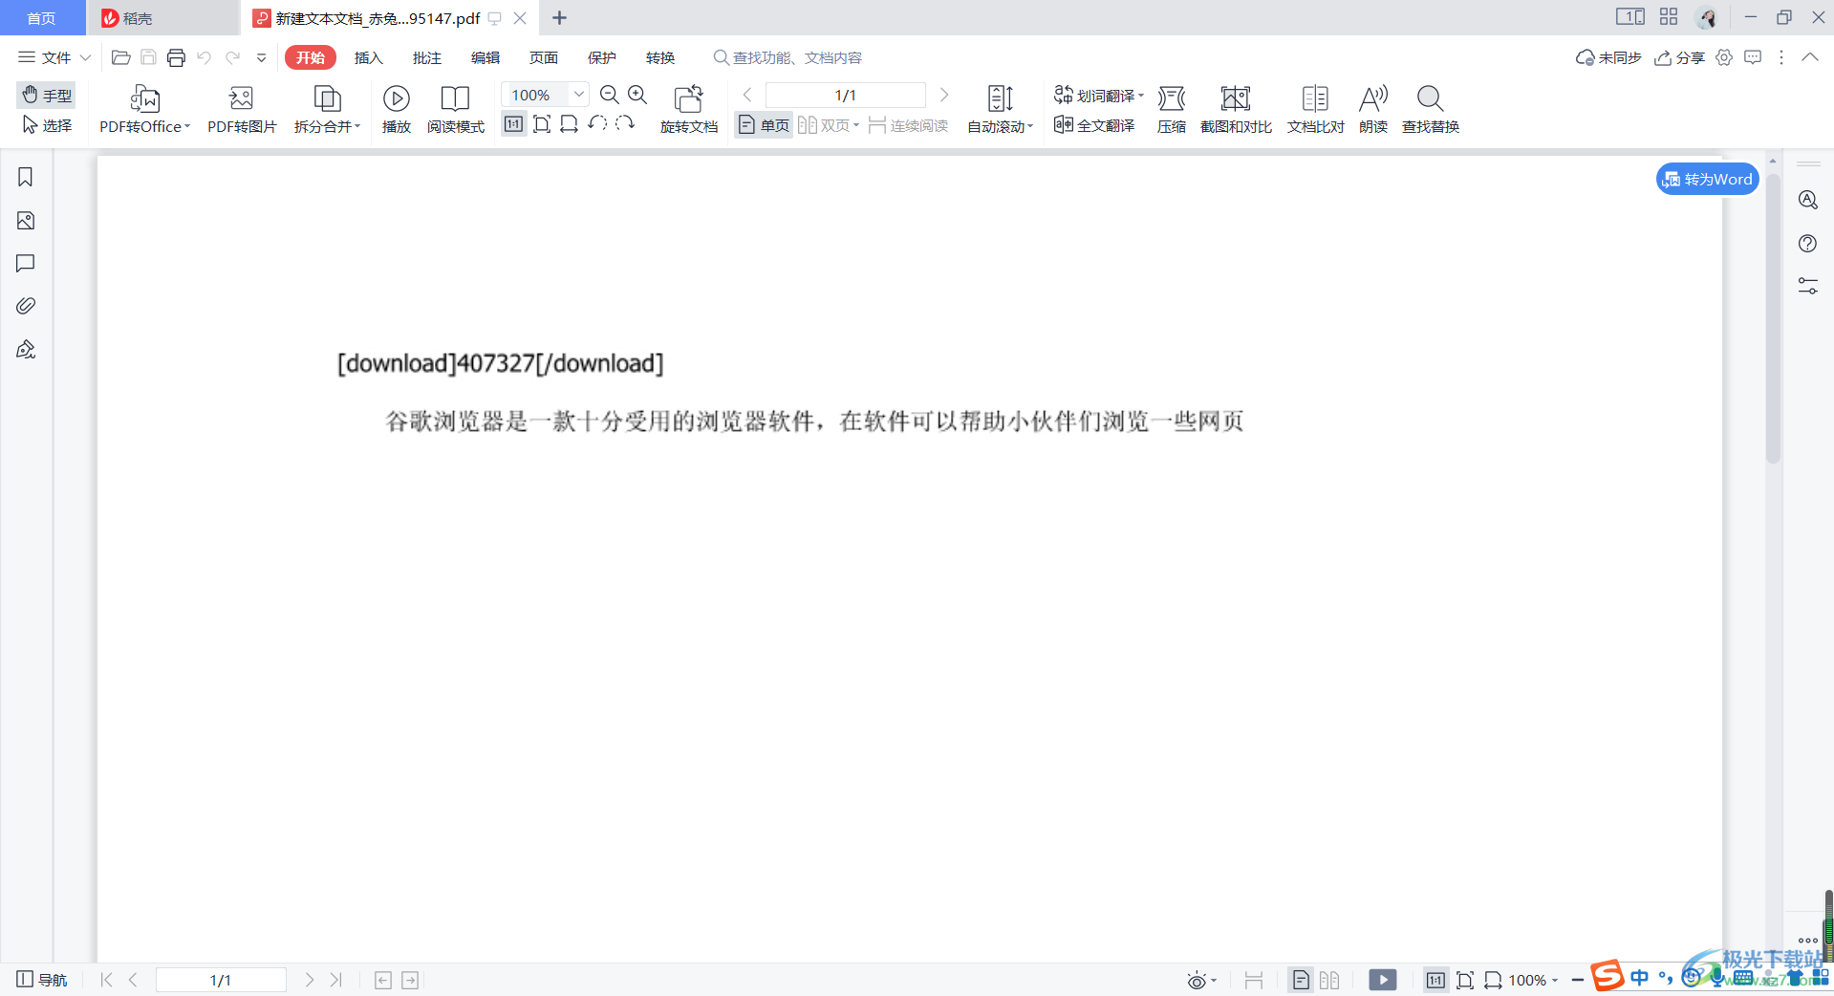Open the status bar 100% zoom dropdown
The image size is (1834, 996).
(x=1555, y=981)
